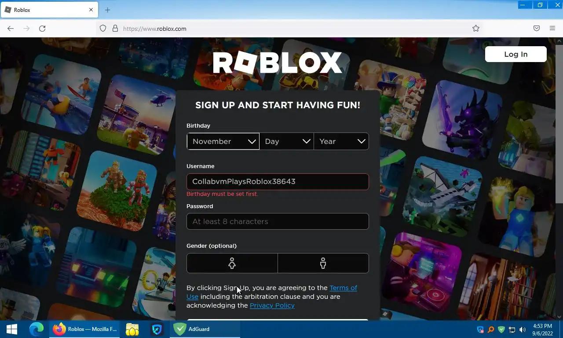View site security padlock information
This screenshot has height=338, width=563.
pos(115,29)
